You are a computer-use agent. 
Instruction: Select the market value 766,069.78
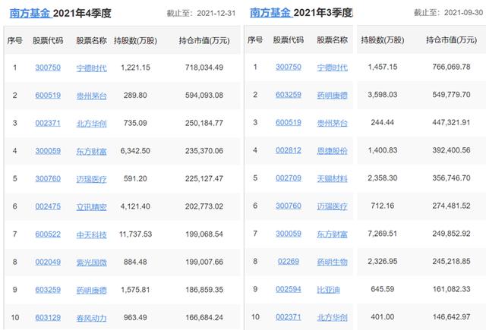point(452,67)
